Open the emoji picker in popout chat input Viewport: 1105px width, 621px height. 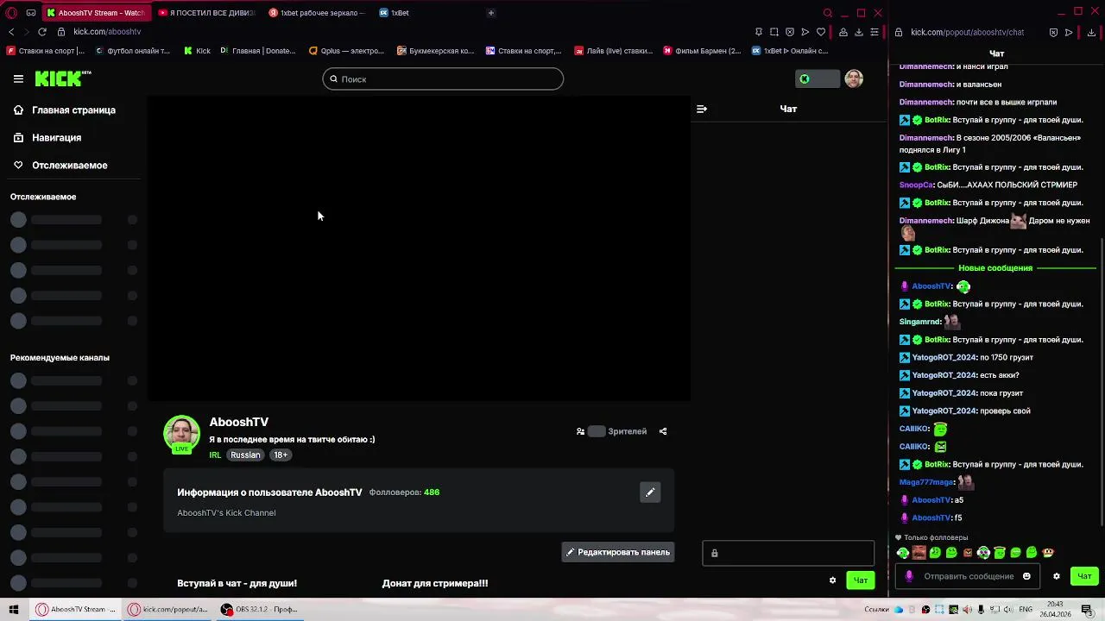pyautogui.click(x=1026, y=576)
